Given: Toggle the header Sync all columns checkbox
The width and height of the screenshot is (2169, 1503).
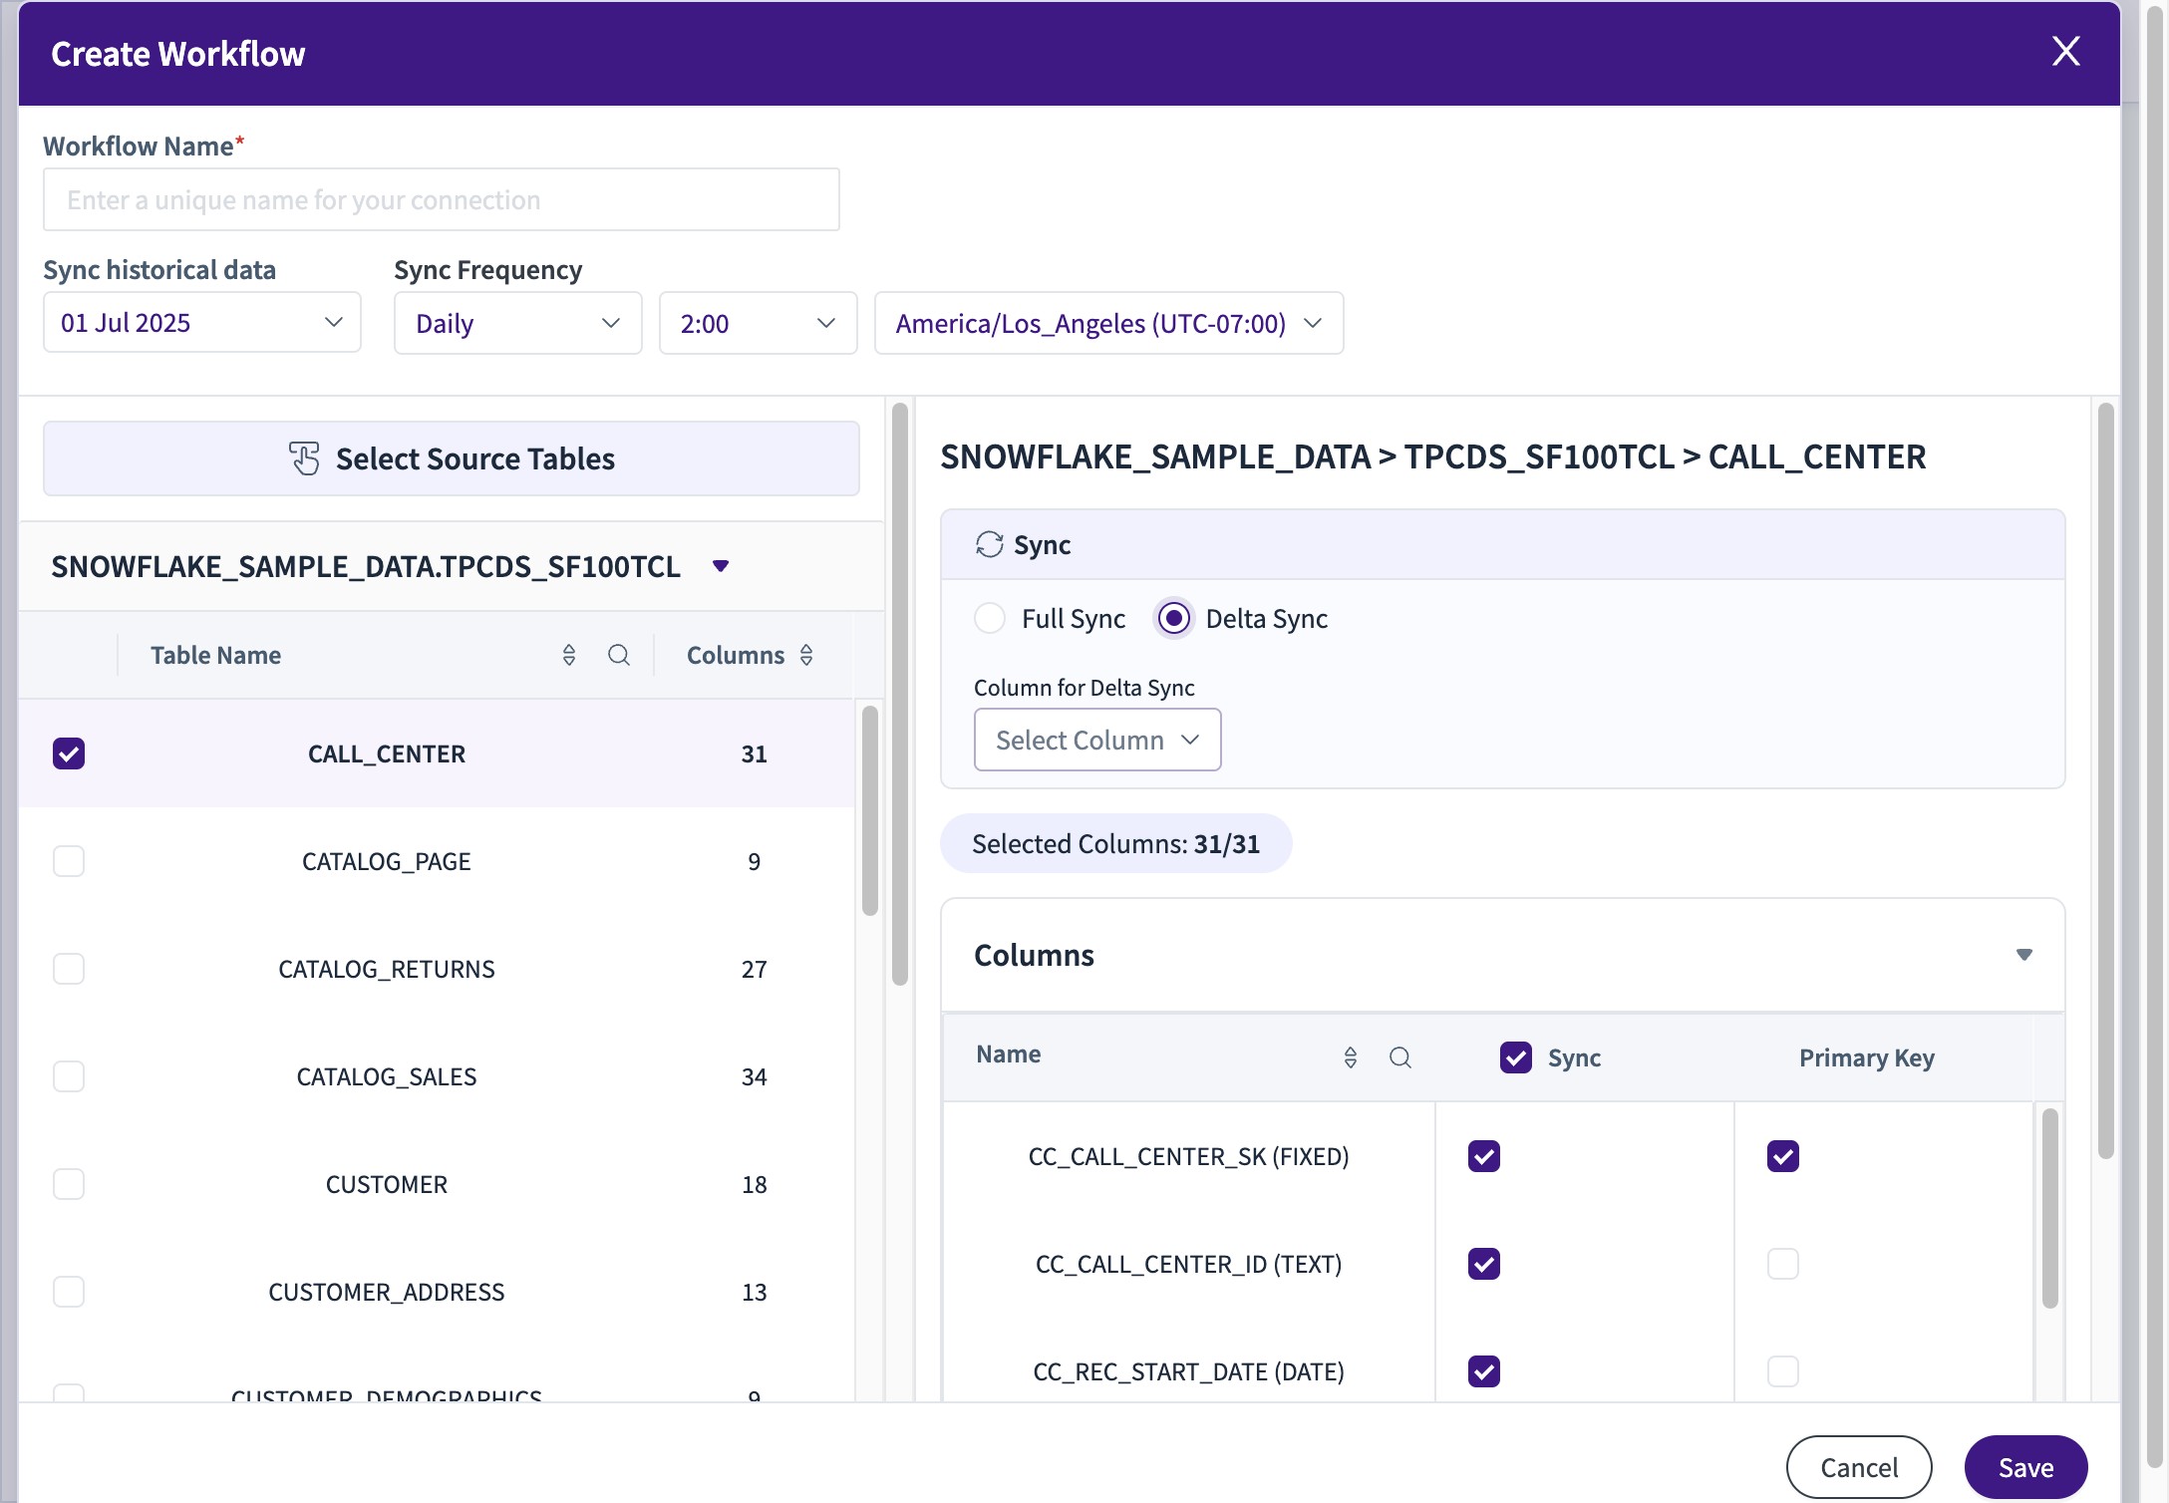Looking at the screenshot, I should coord(1515,1057).
